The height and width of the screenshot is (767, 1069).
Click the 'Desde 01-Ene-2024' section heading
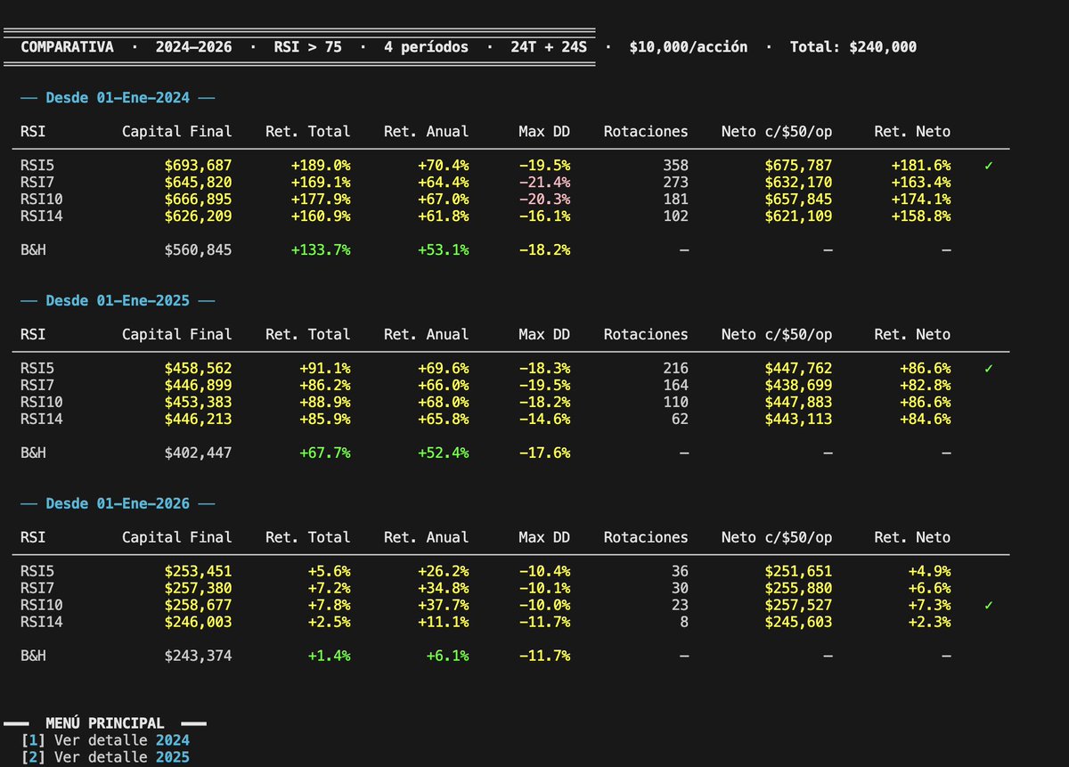click(x=118, y=98)
